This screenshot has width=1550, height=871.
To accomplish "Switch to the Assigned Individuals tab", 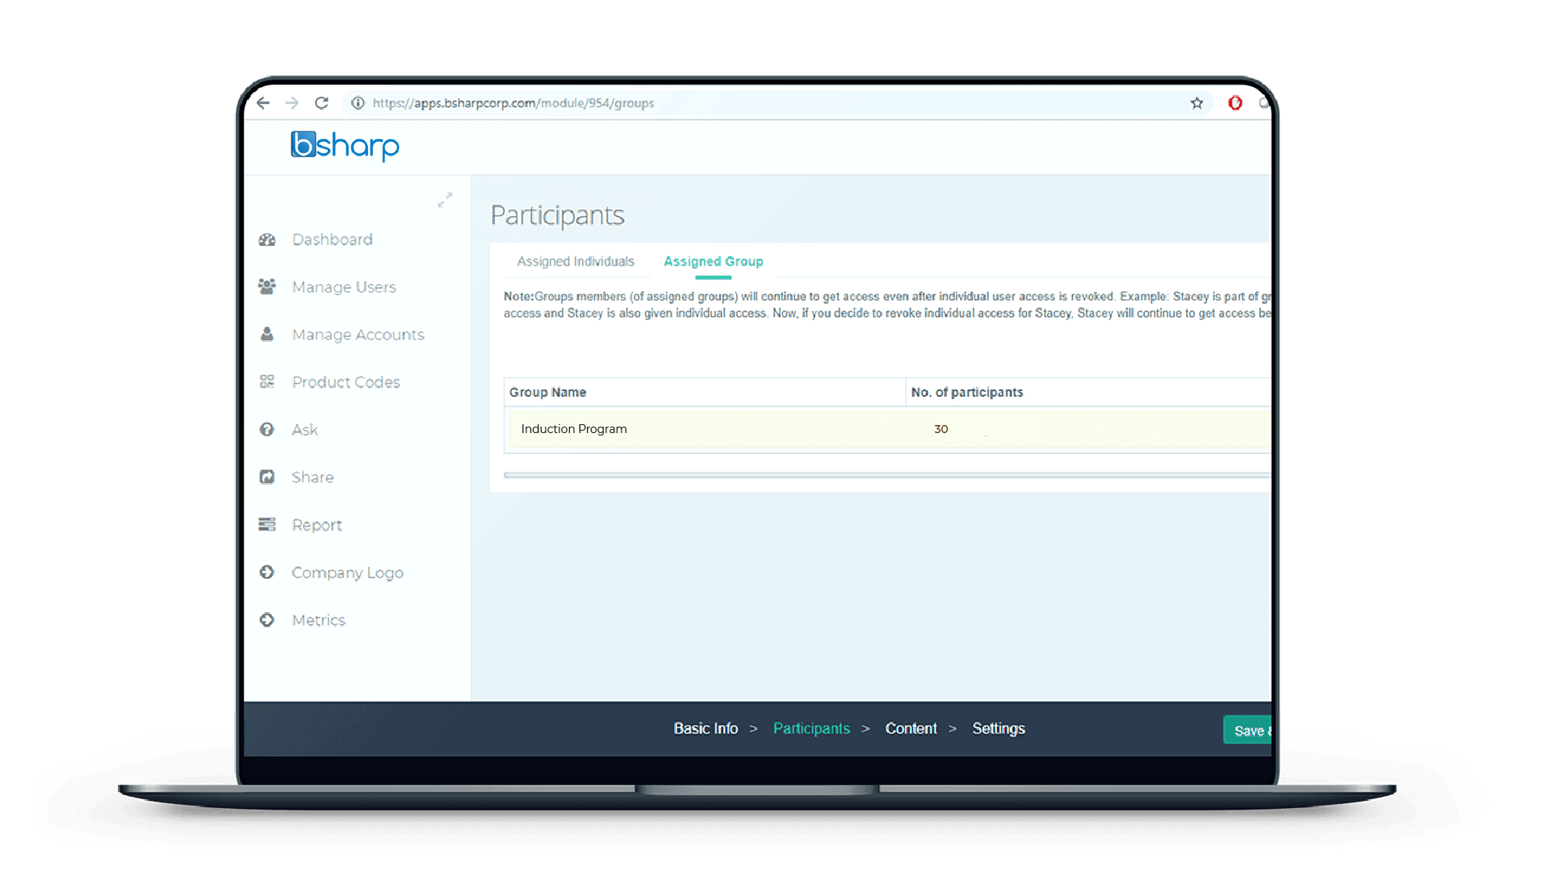I will [x=576, y=261].
